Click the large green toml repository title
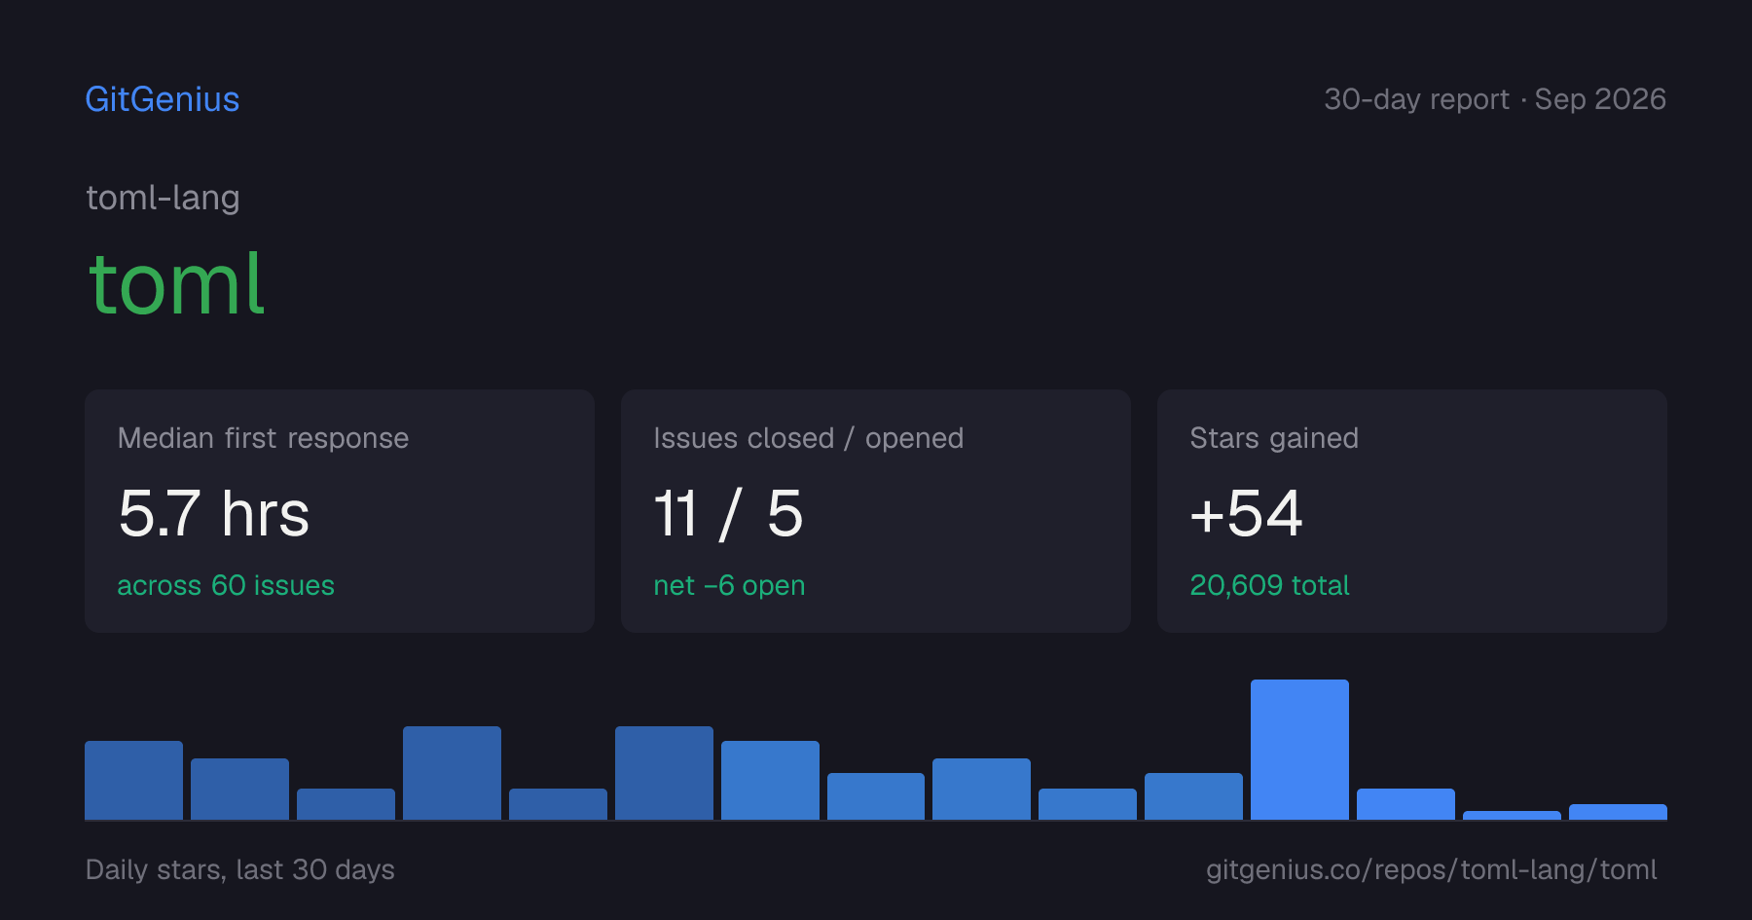 pos(176,284)
